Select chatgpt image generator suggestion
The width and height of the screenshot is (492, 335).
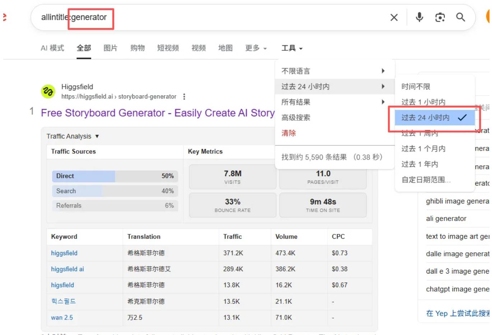point(457,289)
